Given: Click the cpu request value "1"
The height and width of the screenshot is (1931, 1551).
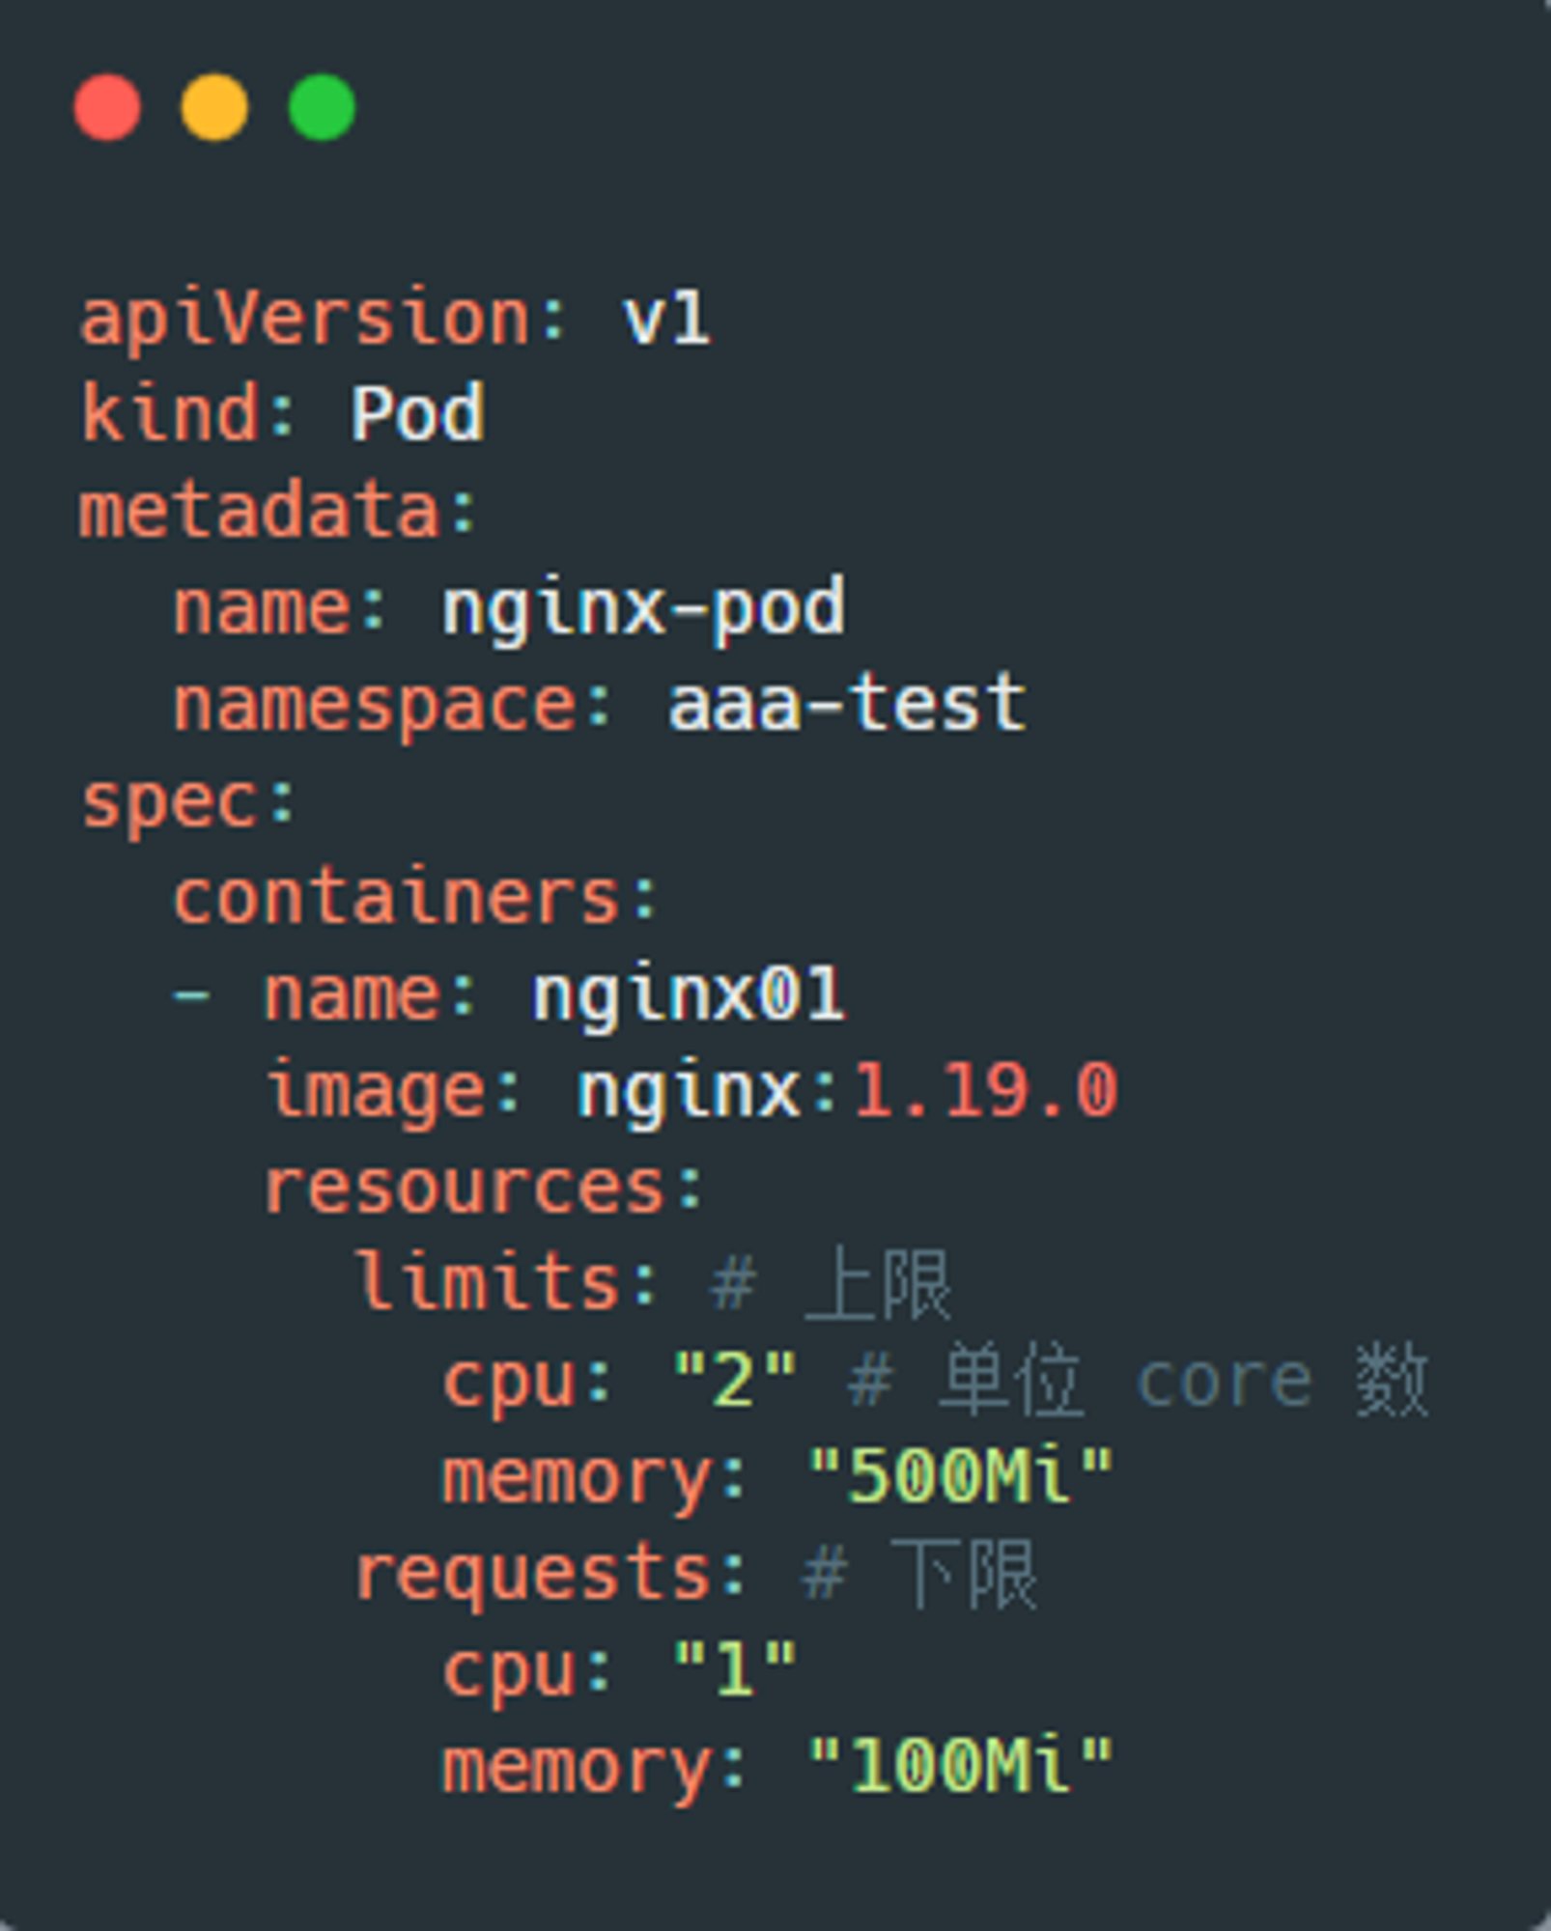Looking at the screenshot, I should click(735, 1668).
